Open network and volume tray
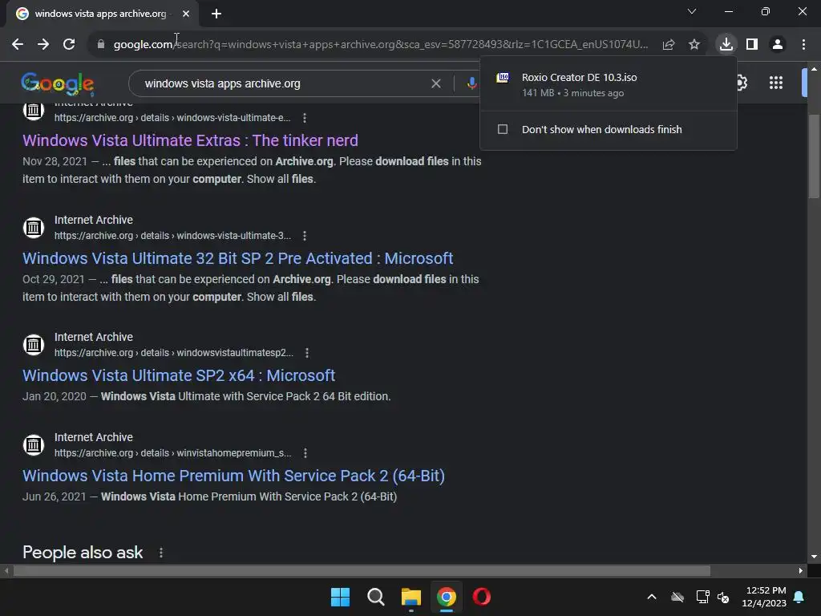Image resolution: width=821 pixels, height=616 pixels. 713,597
